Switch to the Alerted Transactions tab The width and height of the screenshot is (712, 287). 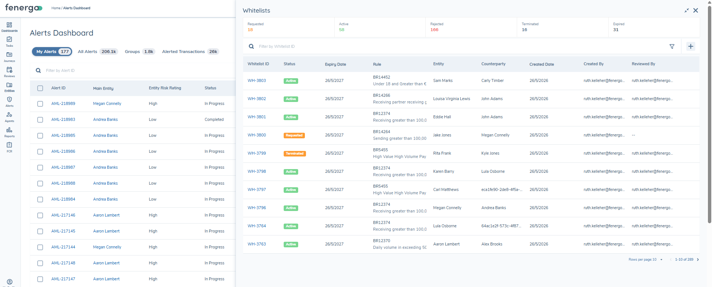click(190, 52)
